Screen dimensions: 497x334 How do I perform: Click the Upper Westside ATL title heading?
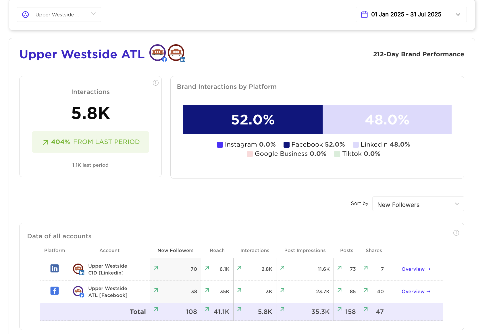[82, 54]
